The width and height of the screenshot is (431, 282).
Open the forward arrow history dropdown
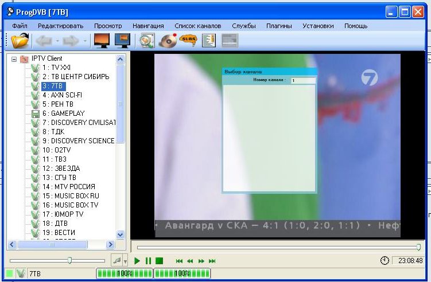click(x=85, y=41)
